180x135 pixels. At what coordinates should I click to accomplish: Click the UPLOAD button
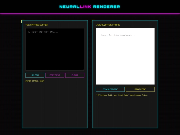tap(35, 75)
